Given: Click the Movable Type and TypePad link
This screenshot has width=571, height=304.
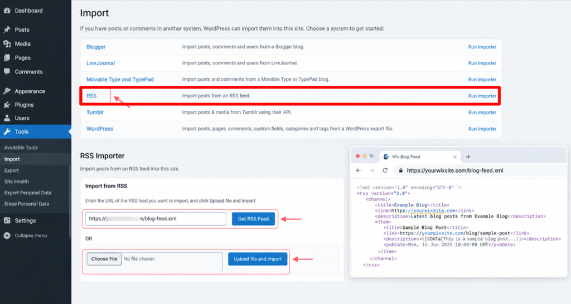Looking at the screenshot, I should coord(120,79).
